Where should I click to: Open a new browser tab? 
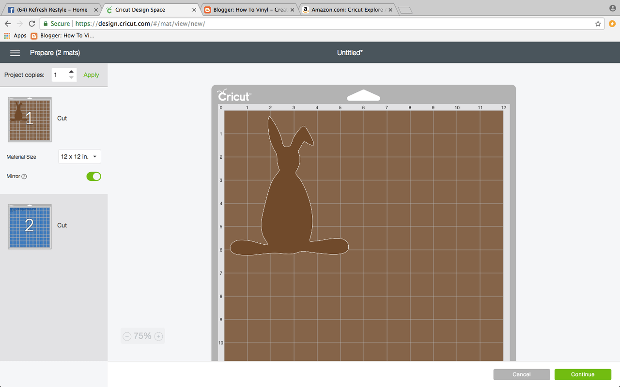pyautogui.click(x=405, y=10)
